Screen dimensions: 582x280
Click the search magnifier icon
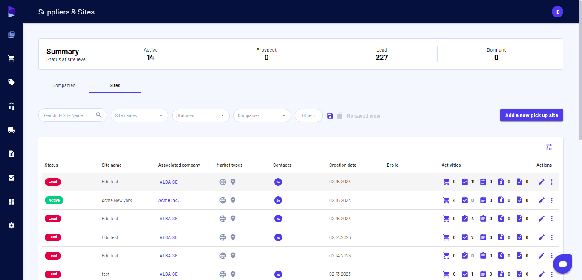[x=99, y=115]
